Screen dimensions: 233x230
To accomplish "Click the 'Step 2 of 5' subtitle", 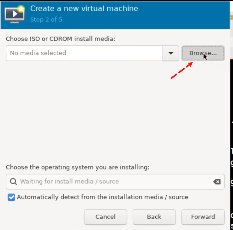I will pyautogui.click(x=46, y=20).
